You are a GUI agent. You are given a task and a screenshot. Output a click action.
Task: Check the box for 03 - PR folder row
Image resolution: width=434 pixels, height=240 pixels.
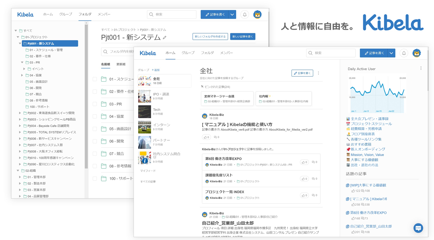[95, 104]
